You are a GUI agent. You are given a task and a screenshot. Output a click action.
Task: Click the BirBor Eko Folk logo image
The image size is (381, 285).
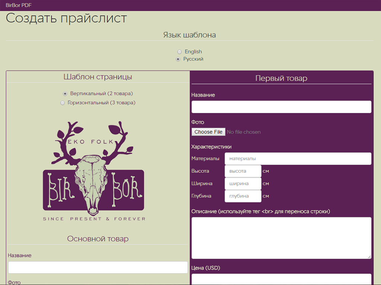tap(94, 171)
